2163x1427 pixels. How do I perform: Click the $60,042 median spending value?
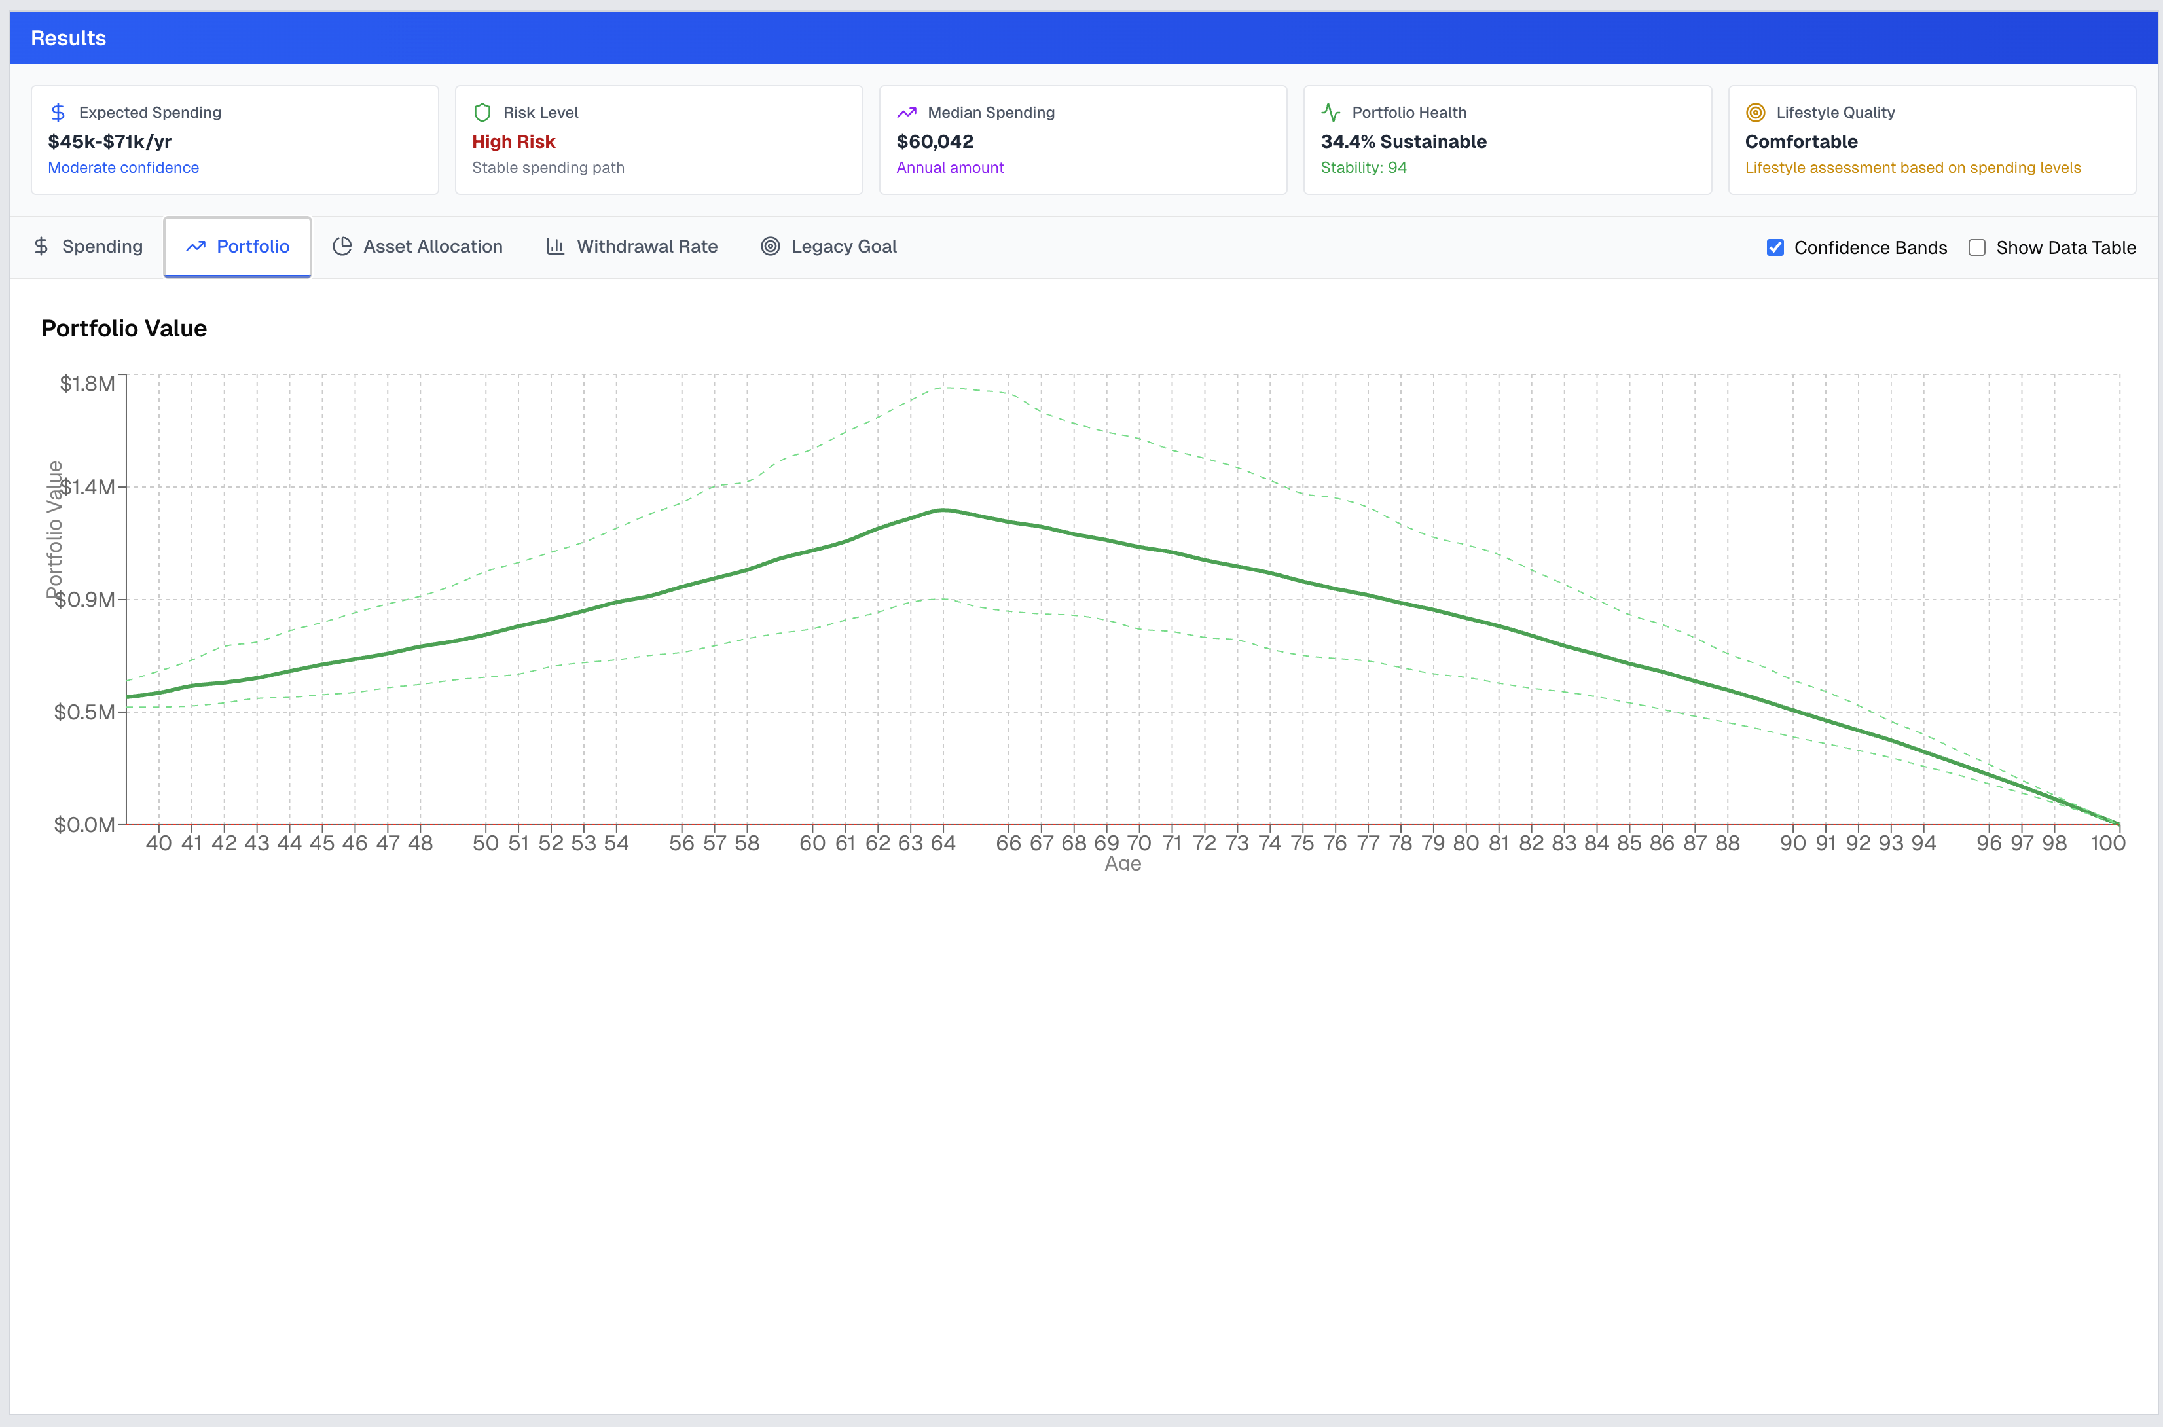(x=935, y=142)
